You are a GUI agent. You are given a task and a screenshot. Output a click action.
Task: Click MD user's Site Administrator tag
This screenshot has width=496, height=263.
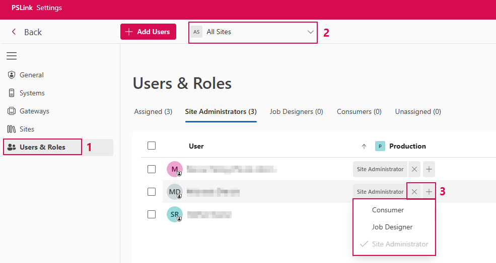click(380, 192)
